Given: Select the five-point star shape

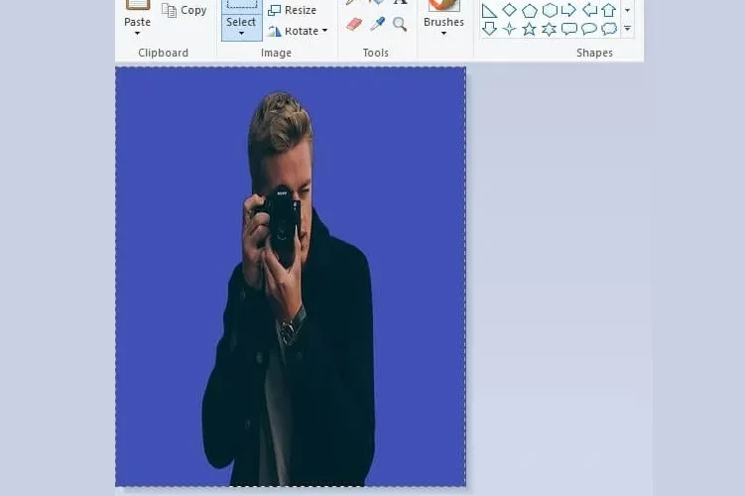Looking at the screenshot, I should (530, 29).
